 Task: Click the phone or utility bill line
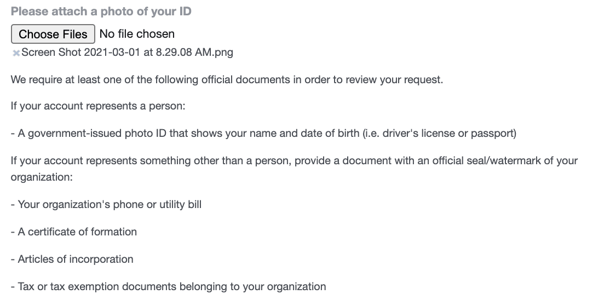point(106,205)
